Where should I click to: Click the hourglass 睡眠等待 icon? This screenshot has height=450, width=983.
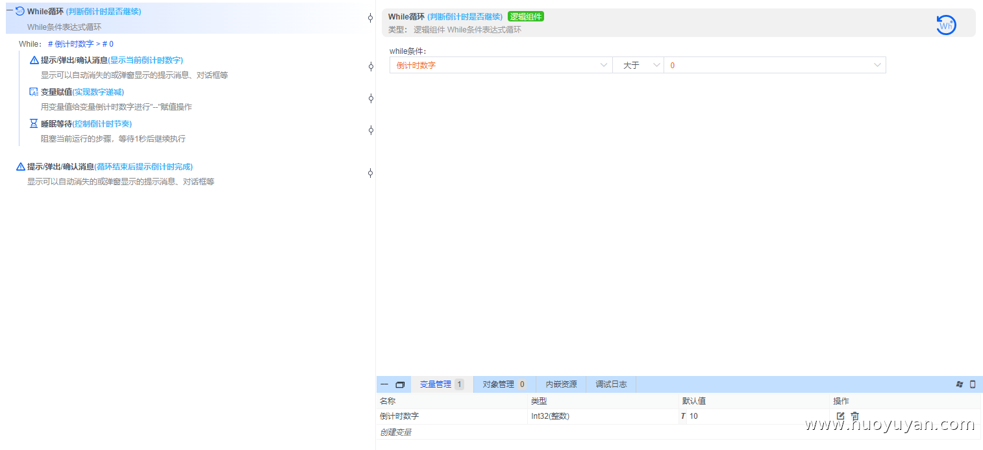click(x=34, y=123)
